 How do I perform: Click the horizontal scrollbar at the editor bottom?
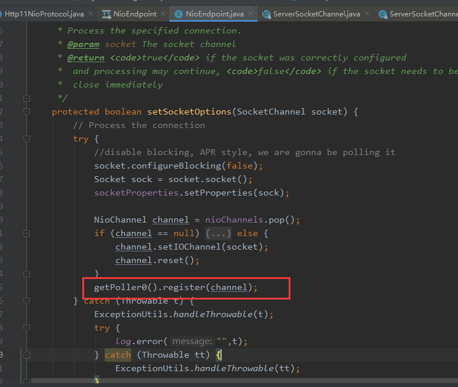[x=244, y=381]
